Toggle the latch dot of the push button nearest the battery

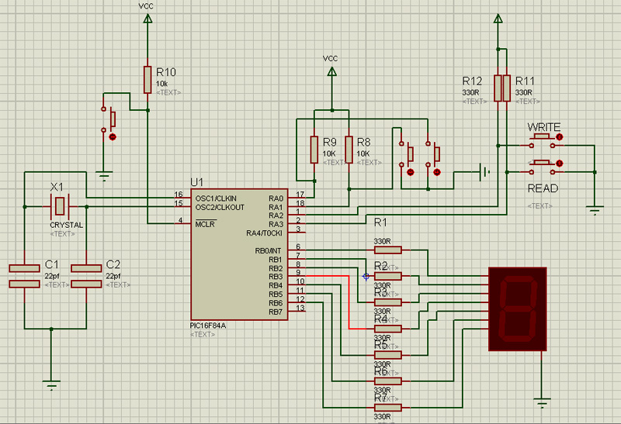click(437, 172)
